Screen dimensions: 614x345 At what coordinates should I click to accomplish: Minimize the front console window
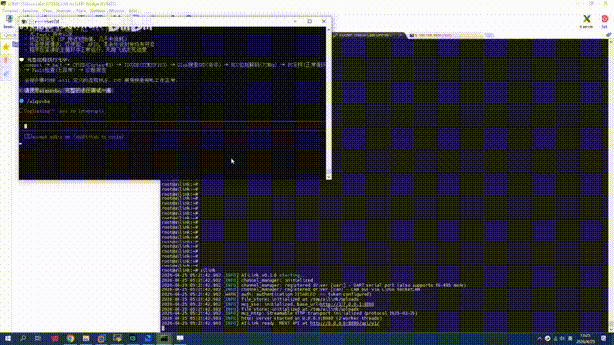coord(295,21)
